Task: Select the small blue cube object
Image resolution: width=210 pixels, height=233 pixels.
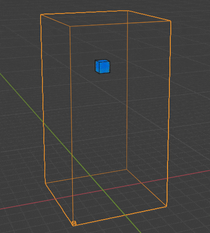Action: click(x=103, y=67)
